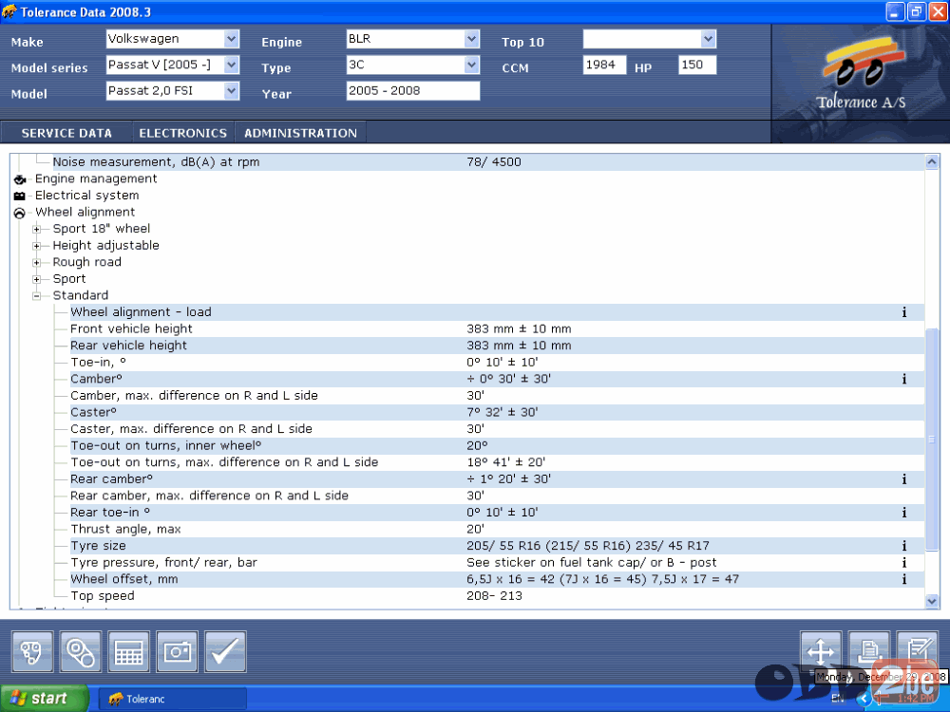
Task: Click the print document button
Action: [869, 651]
